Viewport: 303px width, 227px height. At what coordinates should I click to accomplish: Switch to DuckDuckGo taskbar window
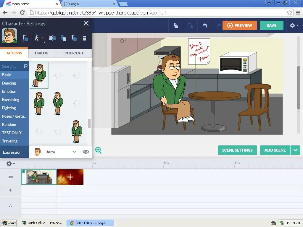pyautogui.click(x=42, y=223)
